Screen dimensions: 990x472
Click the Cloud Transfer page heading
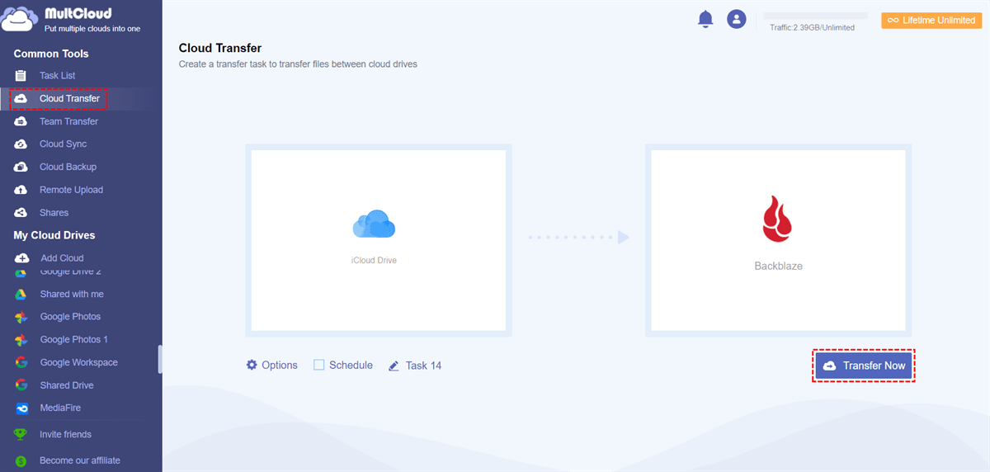tap(220, 49)
